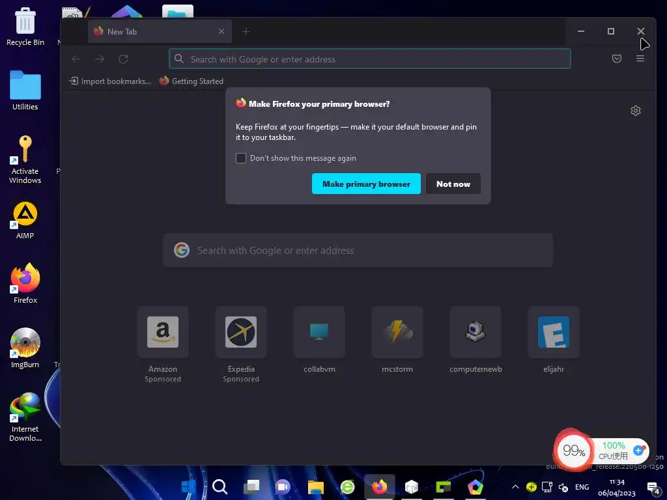Open File Explorer from the taskbar

(316, 486)
